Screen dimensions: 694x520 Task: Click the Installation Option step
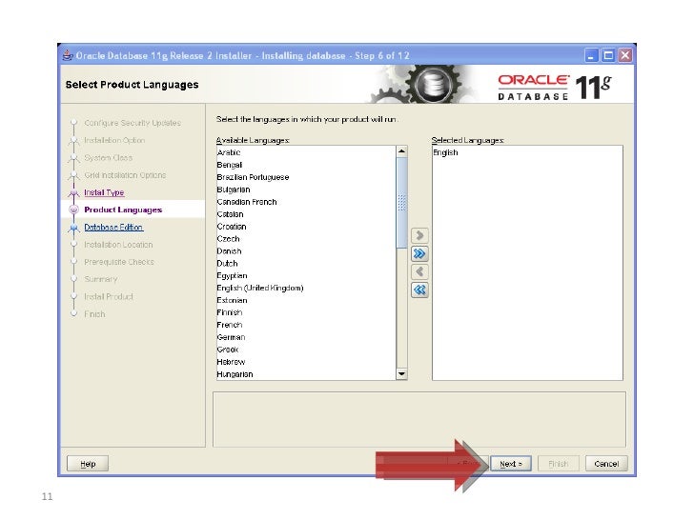pos(114,140)
